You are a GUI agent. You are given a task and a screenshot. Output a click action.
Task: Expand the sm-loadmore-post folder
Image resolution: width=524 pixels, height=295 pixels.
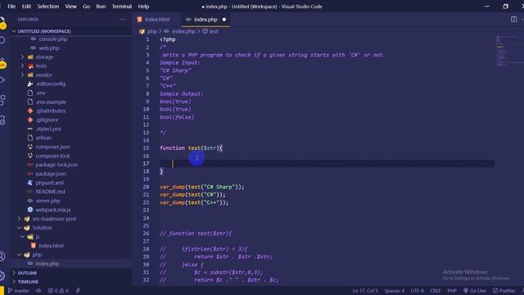(x=19, y=219)
